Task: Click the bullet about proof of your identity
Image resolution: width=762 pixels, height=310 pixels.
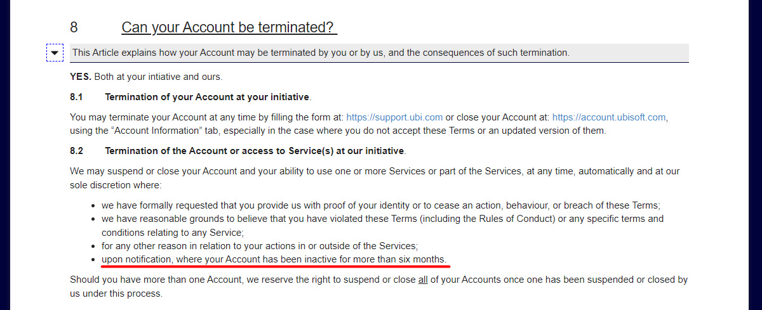Action: 381,205
